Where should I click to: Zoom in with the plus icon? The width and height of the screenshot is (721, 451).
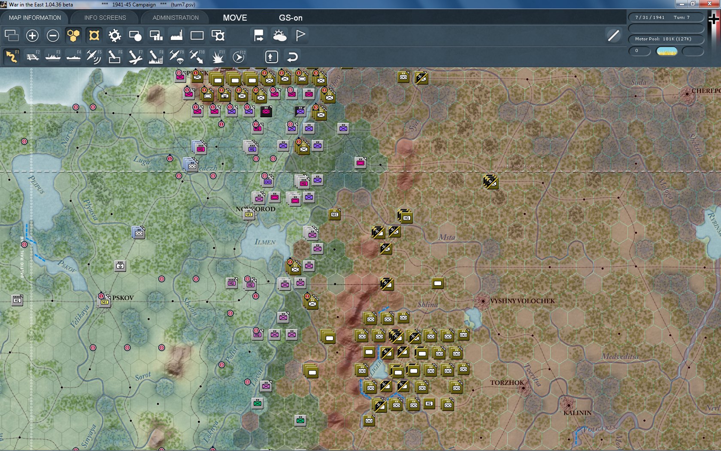(x=32, y=35)
